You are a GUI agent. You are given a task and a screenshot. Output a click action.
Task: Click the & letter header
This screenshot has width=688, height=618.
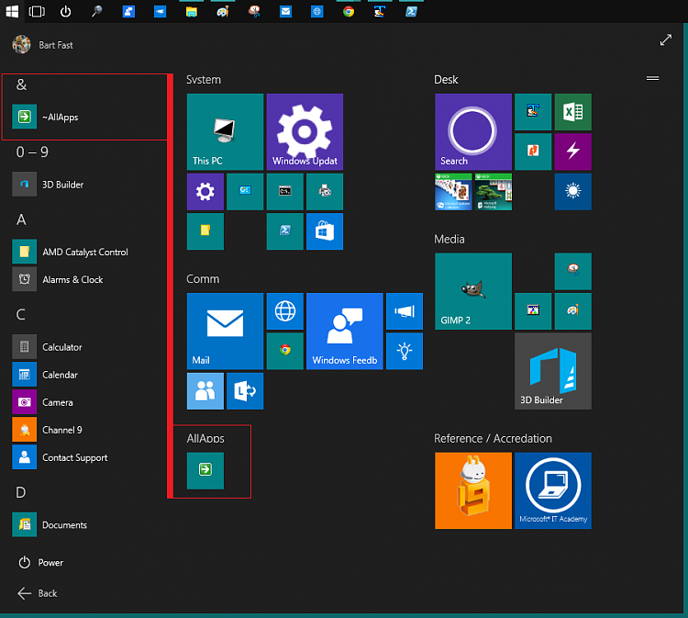click(x=21, y=84)
